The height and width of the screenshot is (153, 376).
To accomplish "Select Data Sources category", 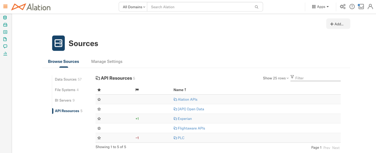I will pyautogui.click(x=68, y=79).
